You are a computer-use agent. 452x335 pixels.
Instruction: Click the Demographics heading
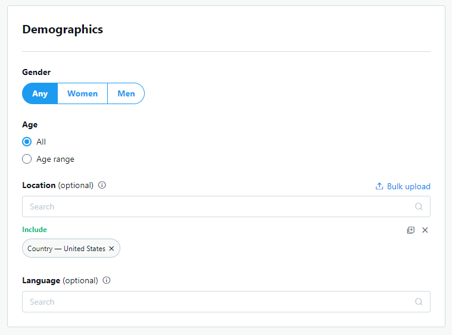pyautogui.click(x=63, y=30)
